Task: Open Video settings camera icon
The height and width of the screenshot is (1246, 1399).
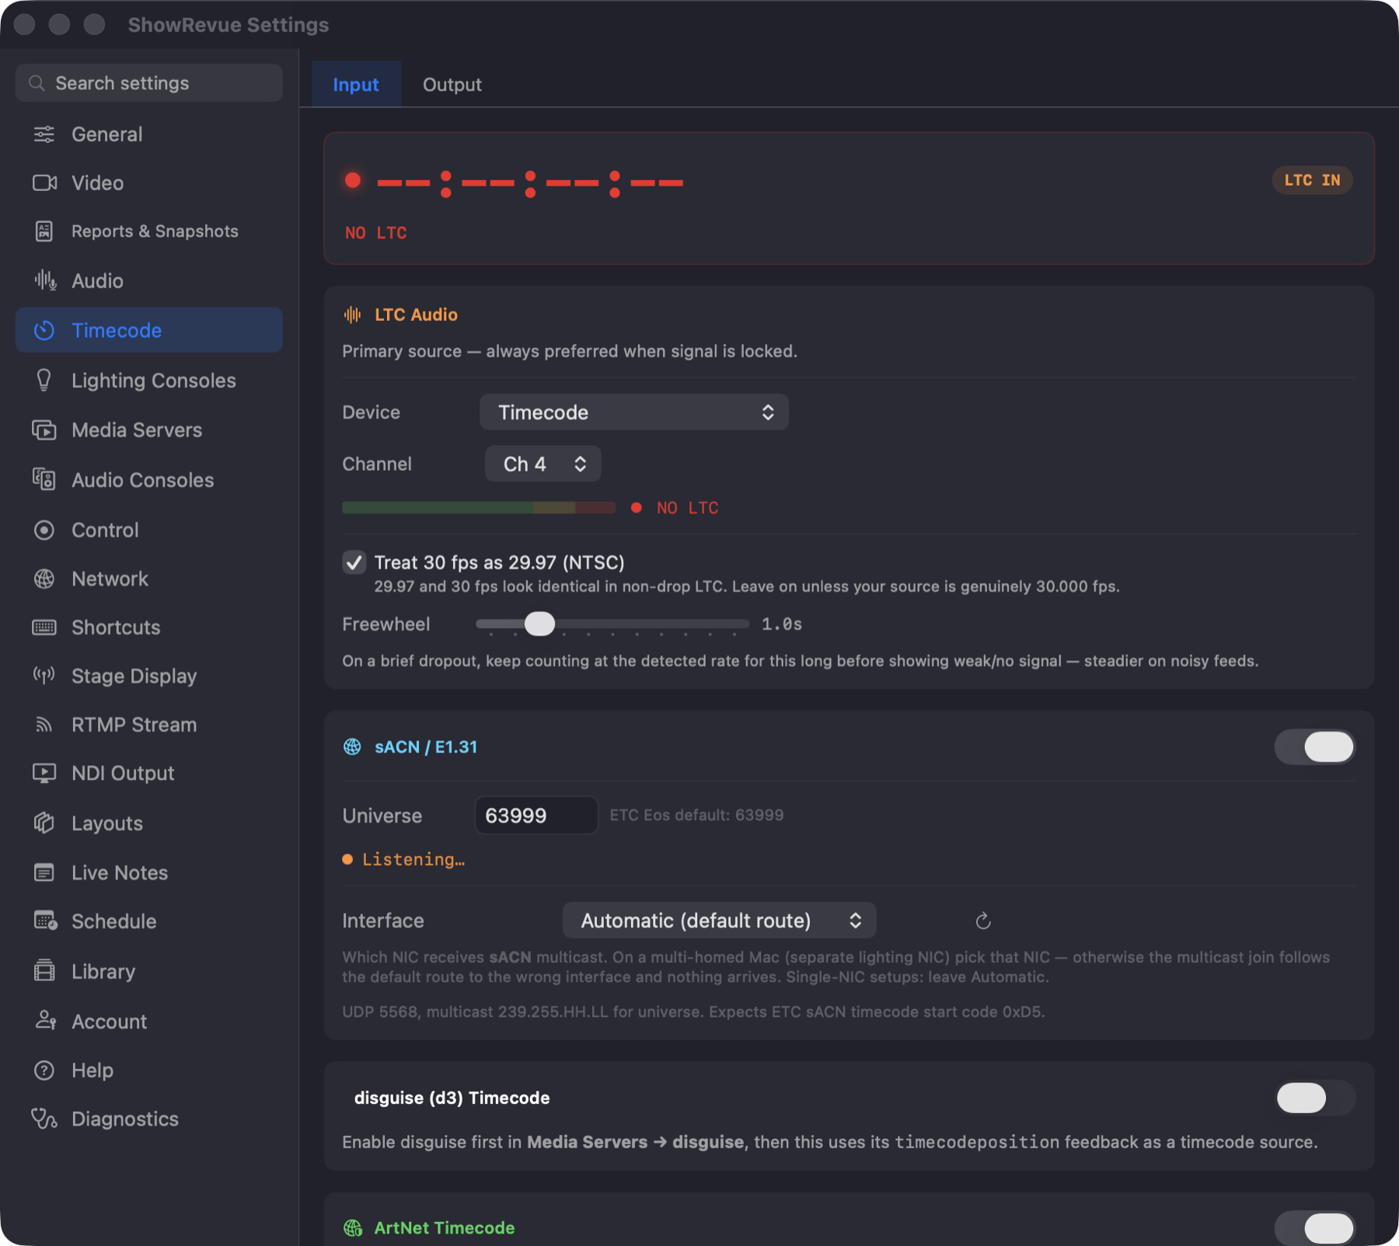Action: click(x=44, y=183)
